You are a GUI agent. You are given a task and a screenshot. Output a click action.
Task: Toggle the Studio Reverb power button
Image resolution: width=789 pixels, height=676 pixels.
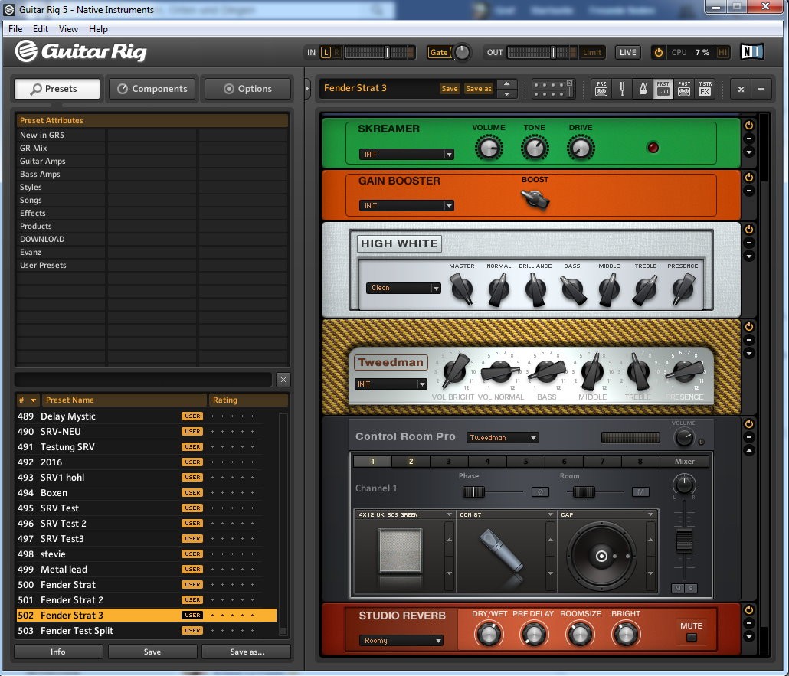tap(748, 609)
